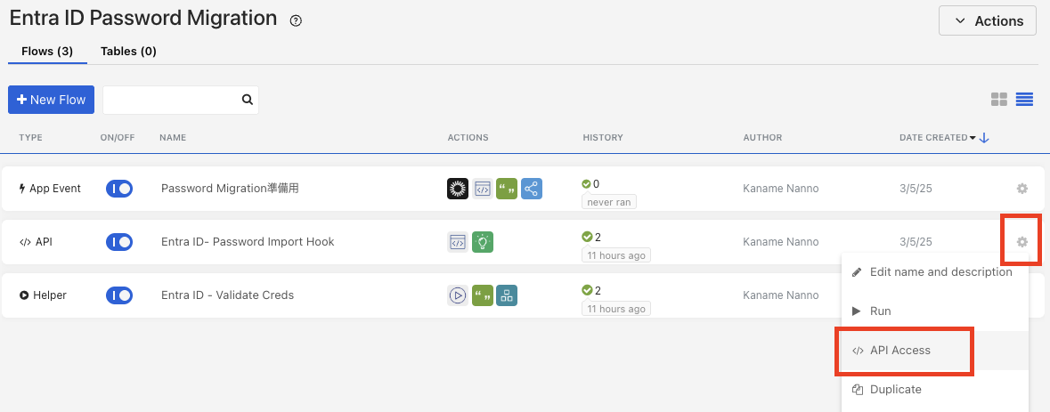Disable the Entra ID- Password Import Hook flow

pyautogui.click(x=119, y=242)
